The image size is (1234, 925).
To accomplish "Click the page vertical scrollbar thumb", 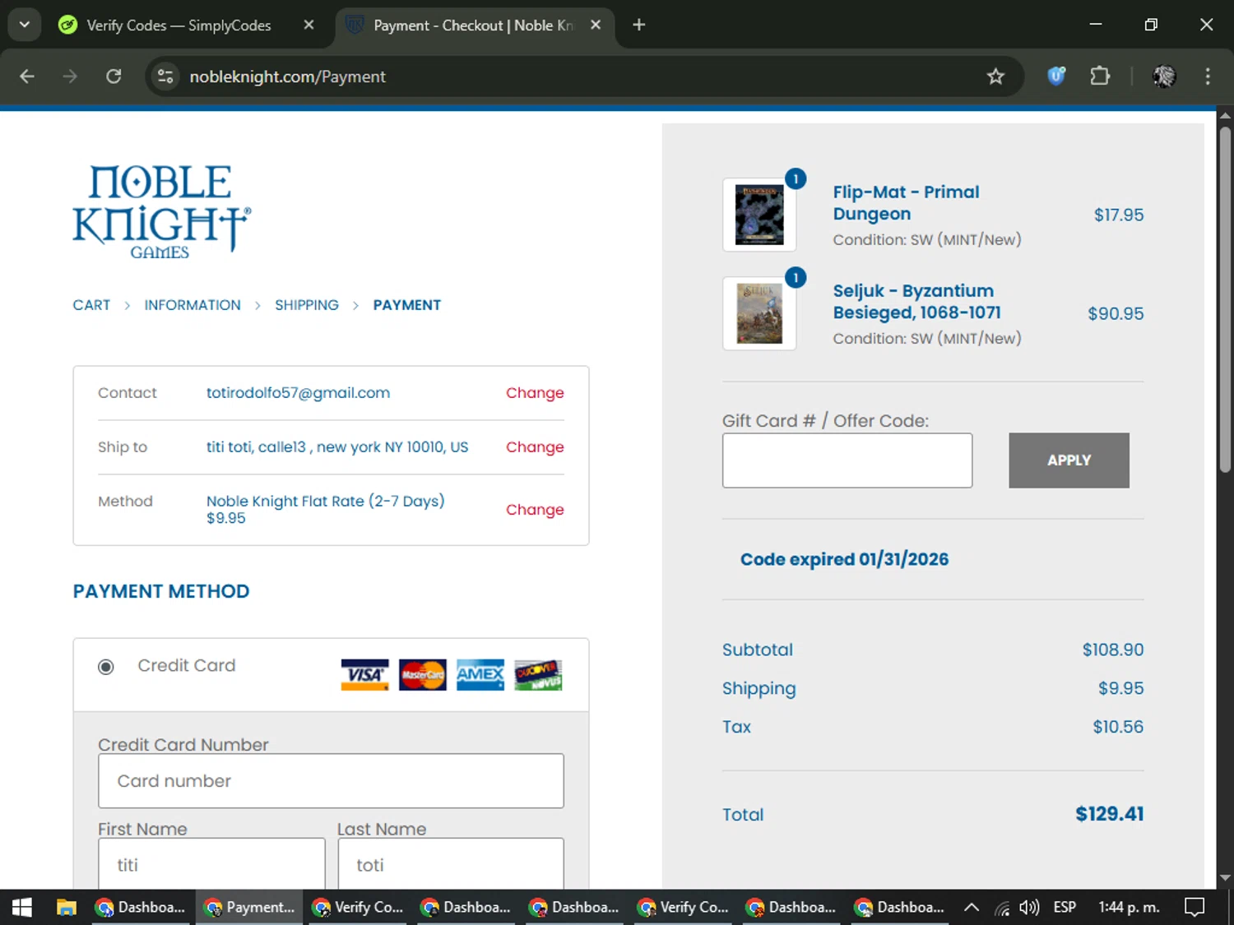I will tap(1225, 298).
